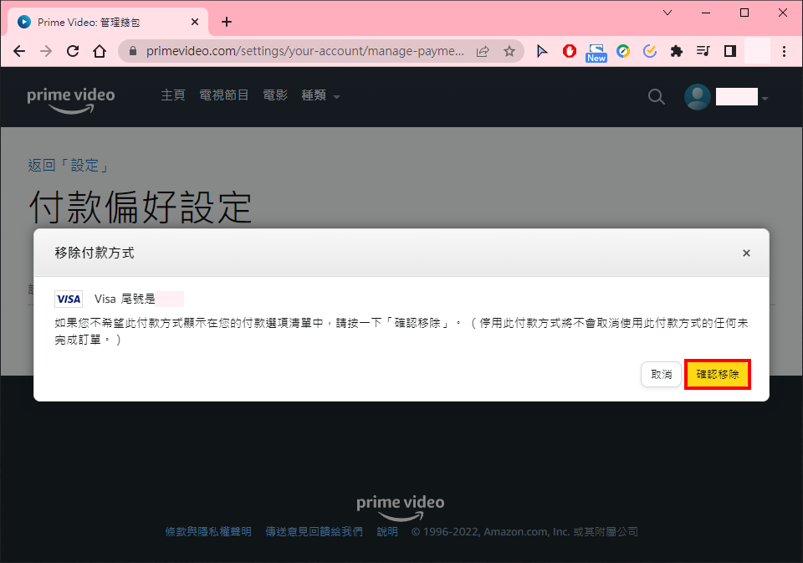Open the tab search chevron
The image size is (803, 563).
667,13
